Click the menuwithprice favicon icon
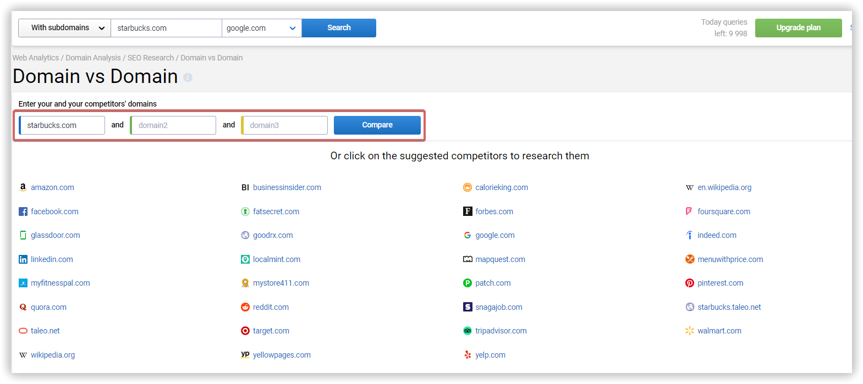 pos(690,259)
